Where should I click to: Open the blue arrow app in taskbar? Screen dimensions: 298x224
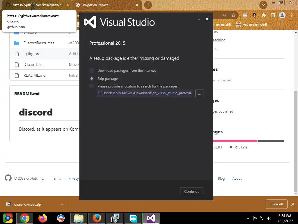pyautogui.click(x=133, y=218)
